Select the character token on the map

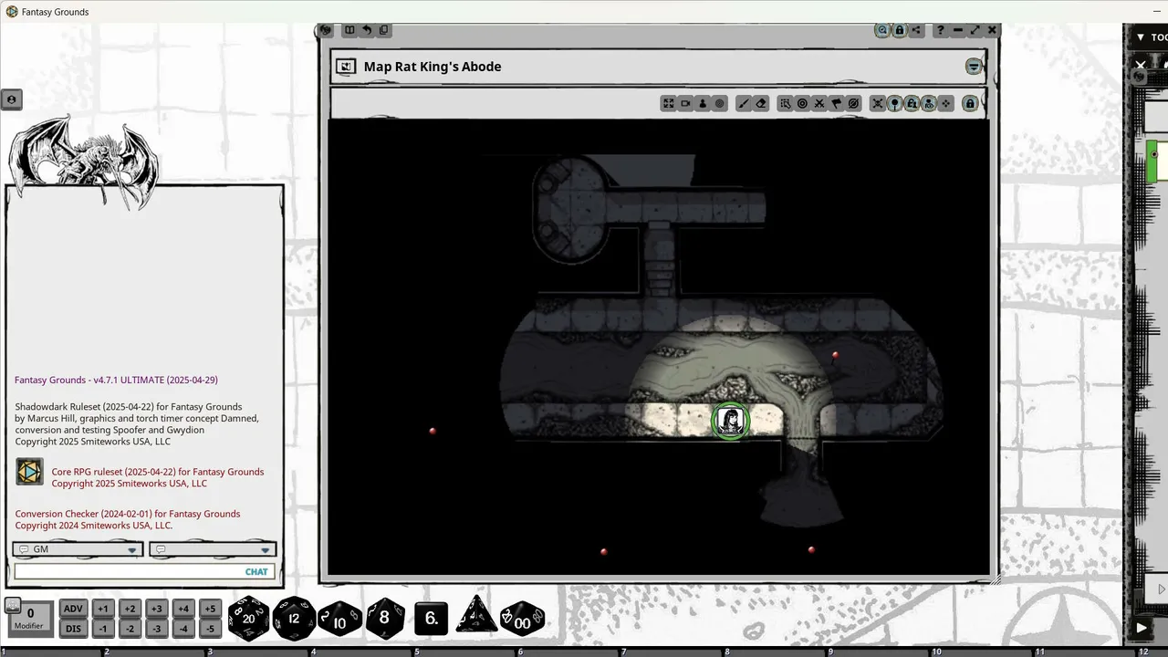tap(729, 422)
